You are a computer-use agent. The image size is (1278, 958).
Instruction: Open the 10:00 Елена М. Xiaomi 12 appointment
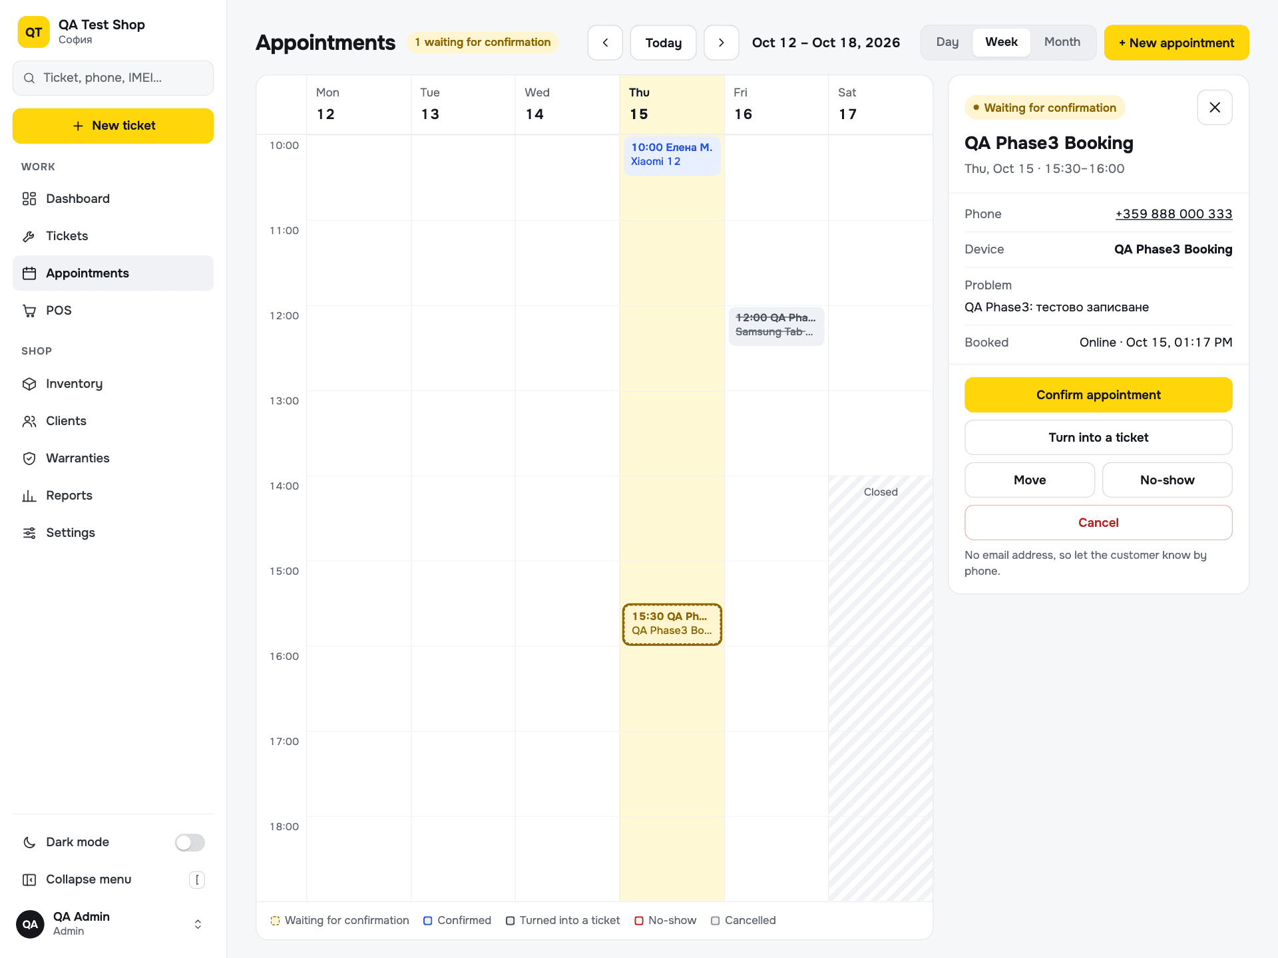[x=672, y=155]
